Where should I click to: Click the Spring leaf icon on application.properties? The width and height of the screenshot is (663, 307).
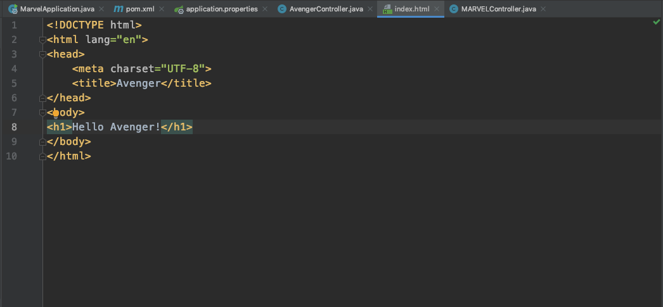click(179, 9)
